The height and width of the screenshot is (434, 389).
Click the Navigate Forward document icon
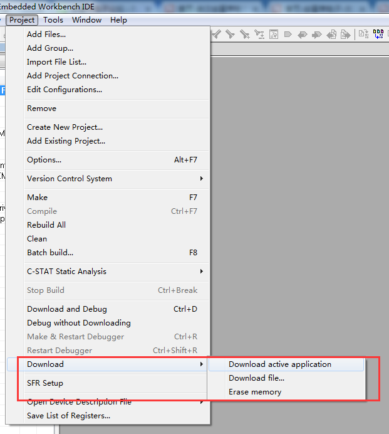pyautogui.click(x=345, y=34)
